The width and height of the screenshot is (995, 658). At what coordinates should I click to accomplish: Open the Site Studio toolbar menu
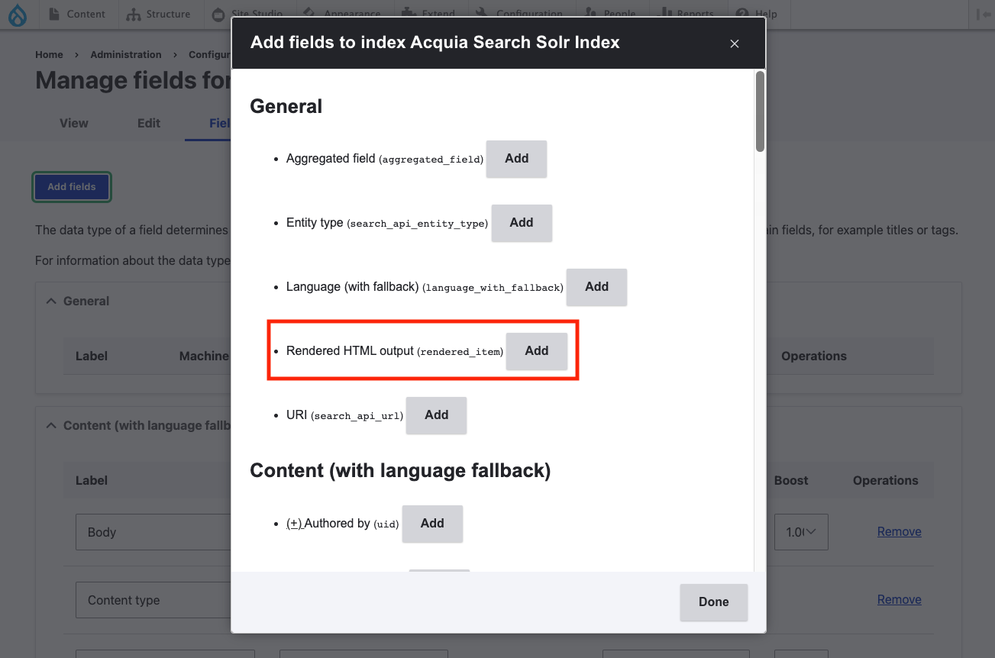(x=247, y=15)
